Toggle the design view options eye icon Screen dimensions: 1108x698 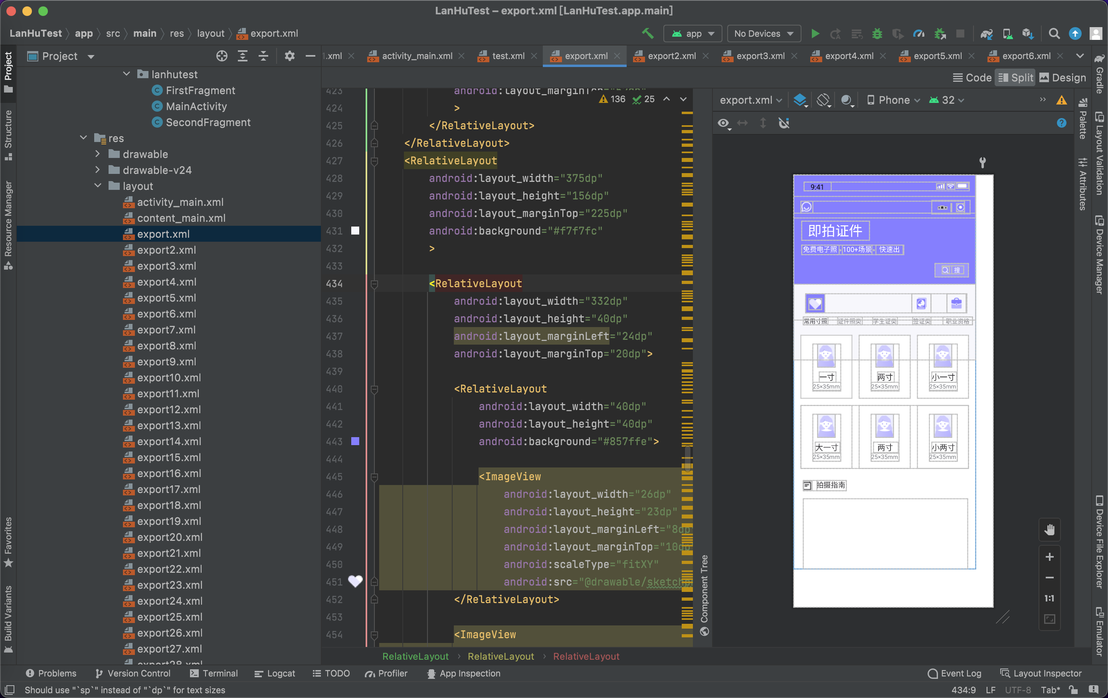(x=723, y=123)
